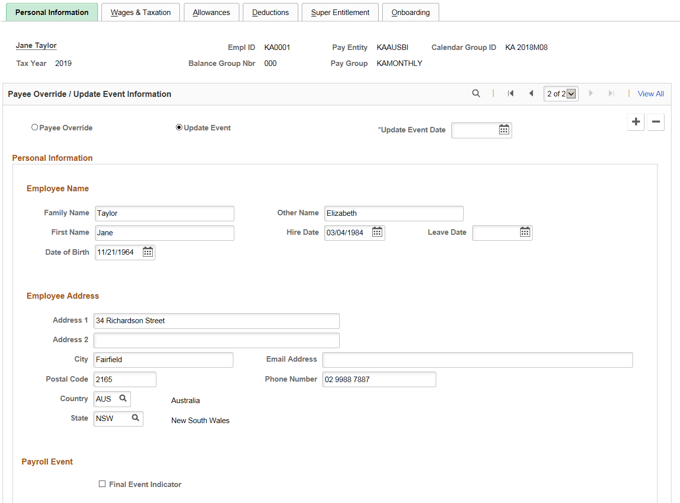680x503 pixels.
Task: Open the search icon in the Payee Override header
Action: (476, 93)
